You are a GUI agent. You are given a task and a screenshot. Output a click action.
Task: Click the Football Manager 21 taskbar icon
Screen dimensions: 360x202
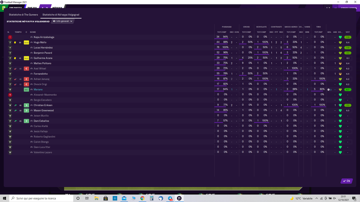pos(179,198)
